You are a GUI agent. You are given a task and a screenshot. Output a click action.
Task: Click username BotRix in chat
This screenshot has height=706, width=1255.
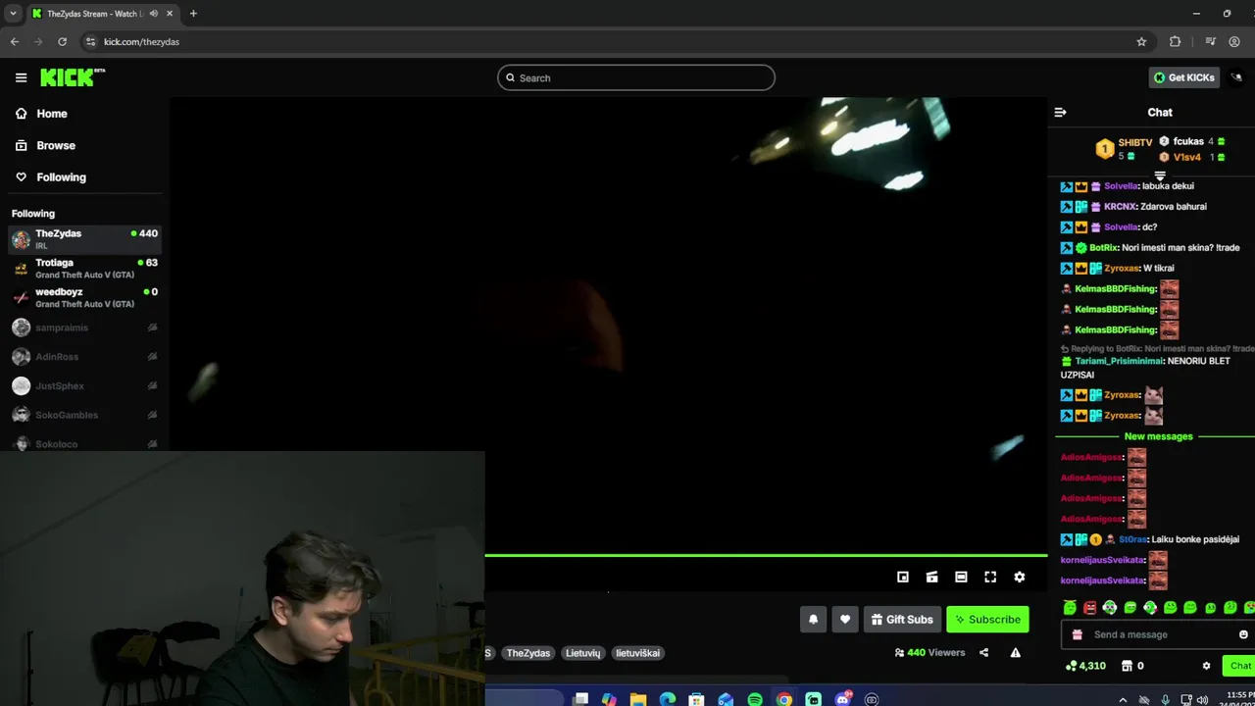click(1103, 248)
